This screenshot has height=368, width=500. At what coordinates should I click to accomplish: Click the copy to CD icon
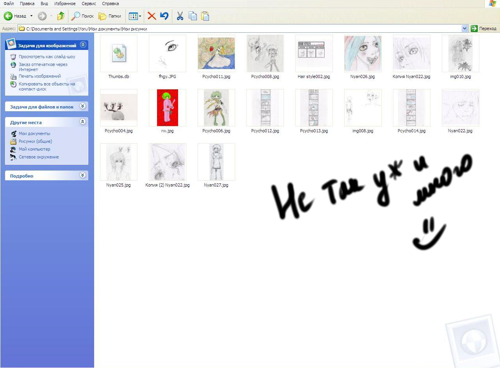coord(13,84)
